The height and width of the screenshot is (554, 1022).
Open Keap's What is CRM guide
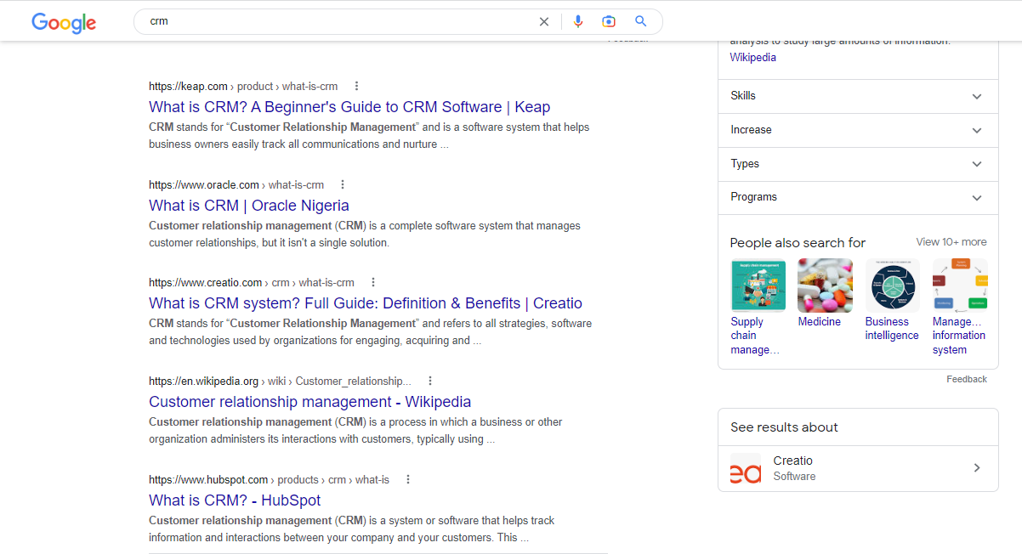tap(349, 107)
